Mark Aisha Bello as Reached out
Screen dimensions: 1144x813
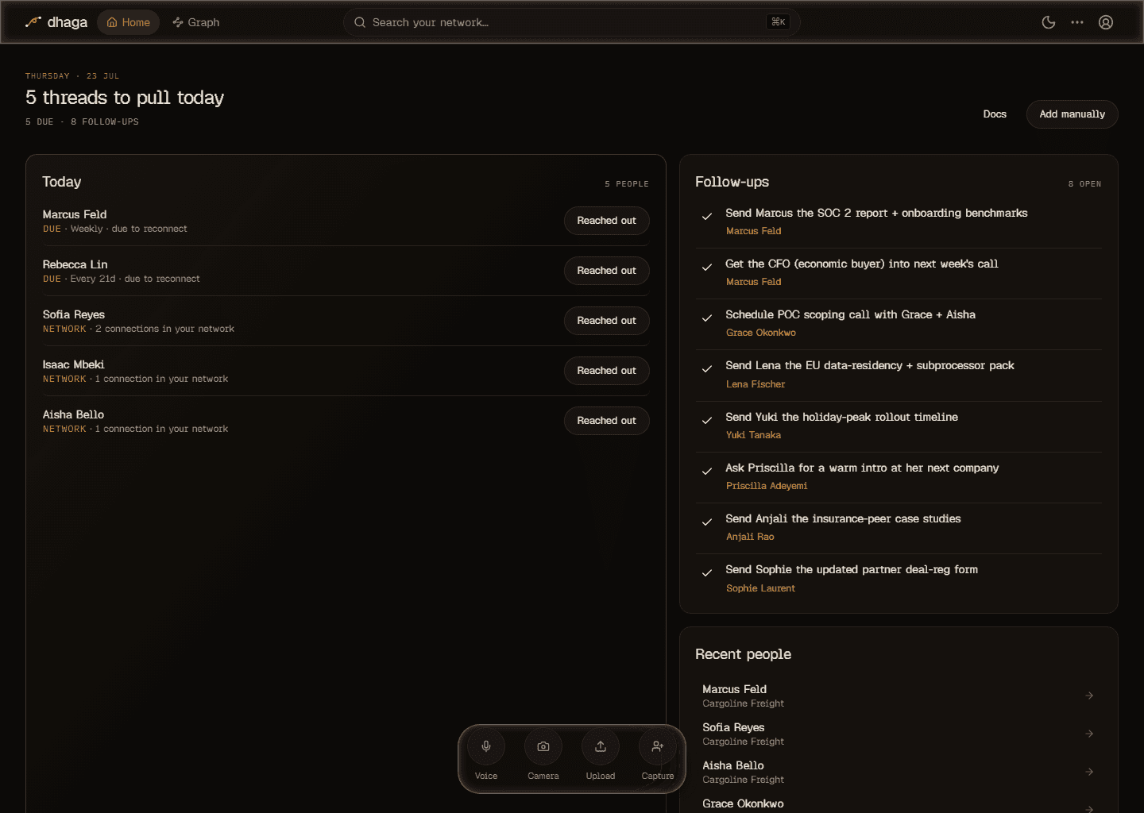(x=607, y=421)
